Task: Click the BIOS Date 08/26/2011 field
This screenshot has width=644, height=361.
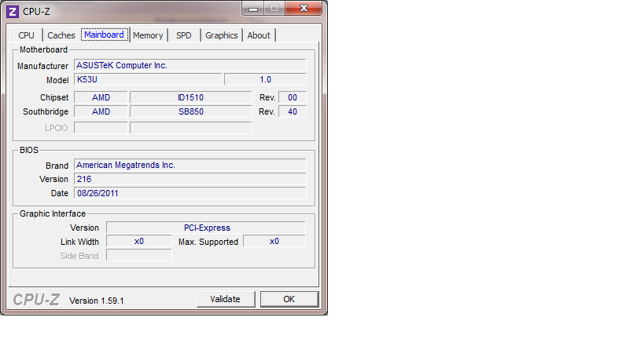Action: (190, 193)
